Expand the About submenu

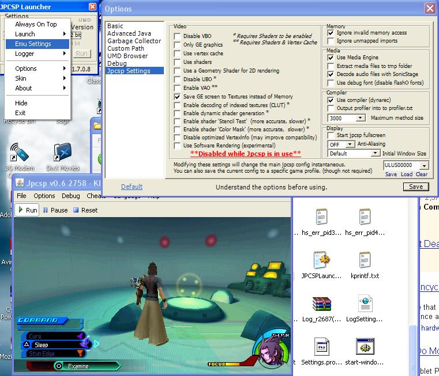pyautogui.click(x=37, y=88)
